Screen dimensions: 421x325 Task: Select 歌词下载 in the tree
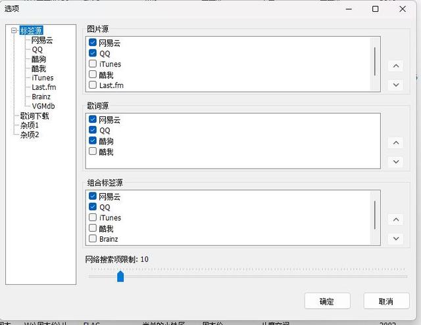(x=35, y=116)
